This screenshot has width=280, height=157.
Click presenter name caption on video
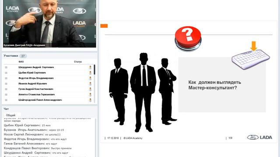pos(24,45)
